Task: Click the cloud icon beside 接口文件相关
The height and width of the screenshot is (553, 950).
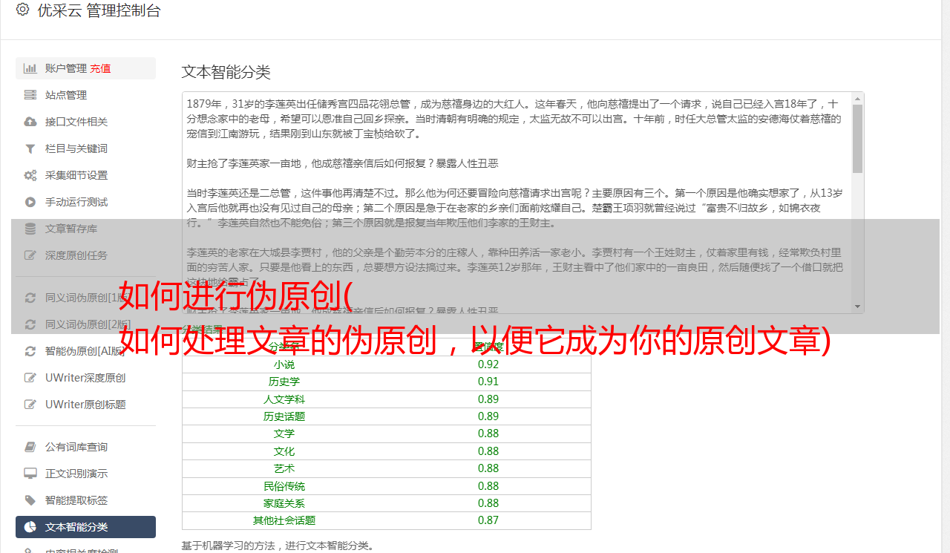Action: point(30,122)
